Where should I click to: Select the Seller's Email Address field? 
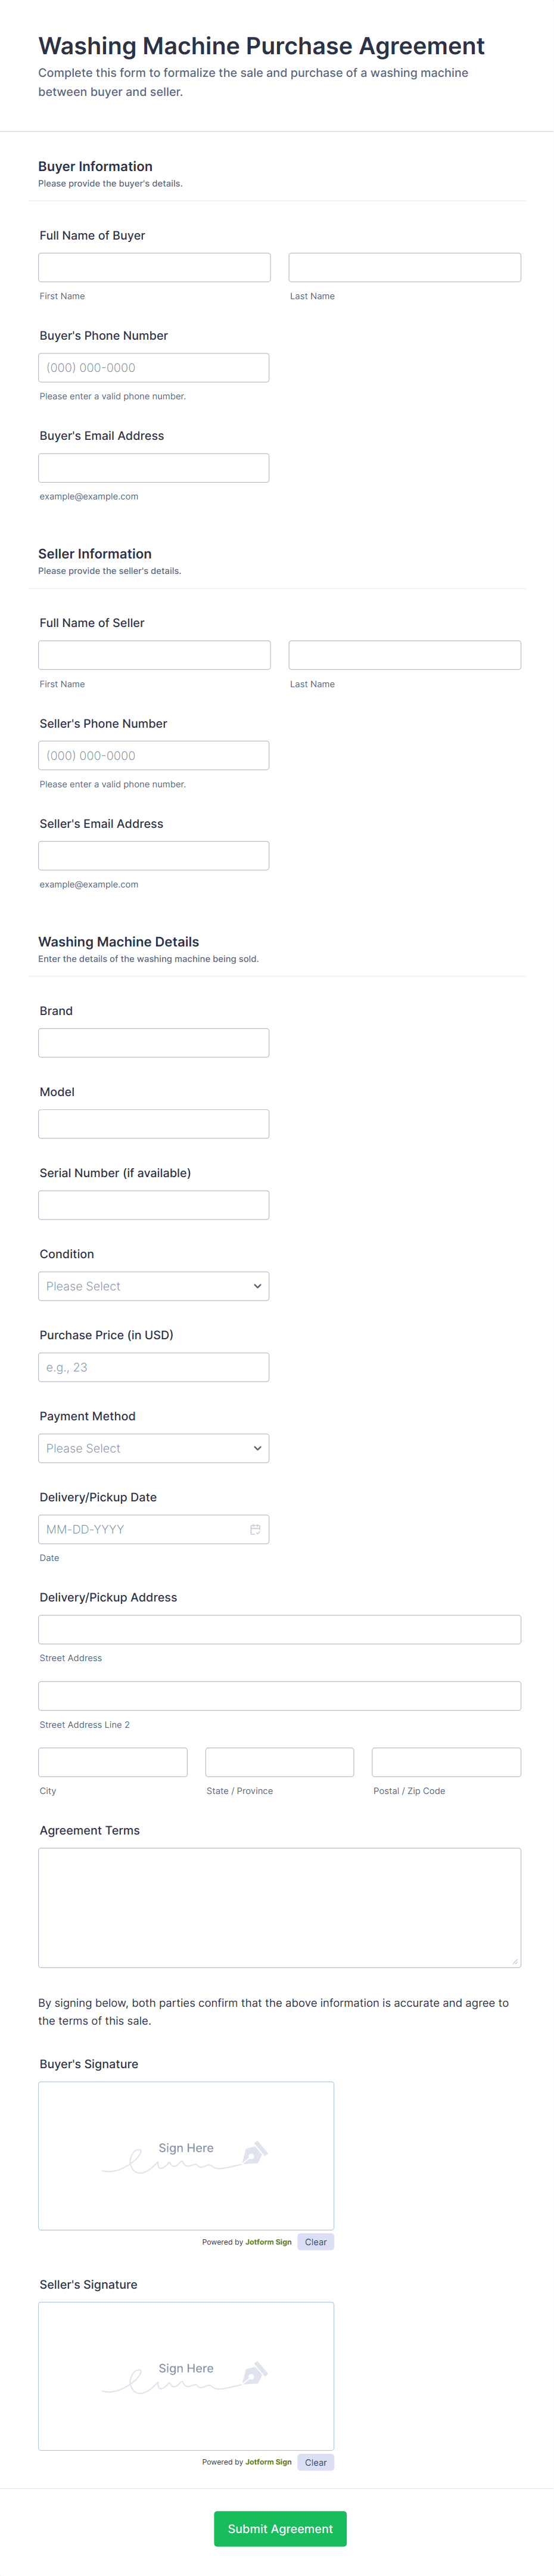point(153,856)
